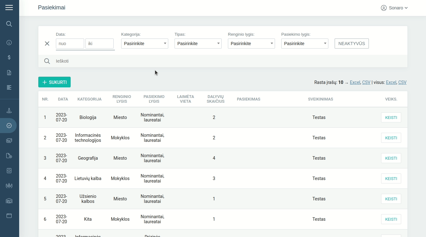
Task: Select the dollar sign sidebar icon
Action: 9,57
